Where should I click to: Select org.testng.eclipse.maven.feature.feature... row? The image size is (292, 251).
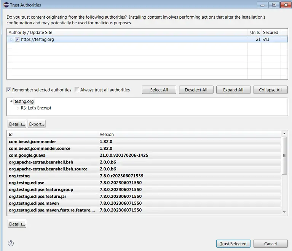144,210
